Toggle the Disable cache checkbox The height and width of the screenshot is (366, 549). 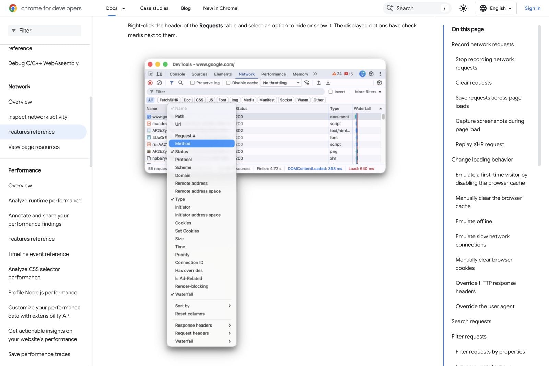tap(228, 83)
